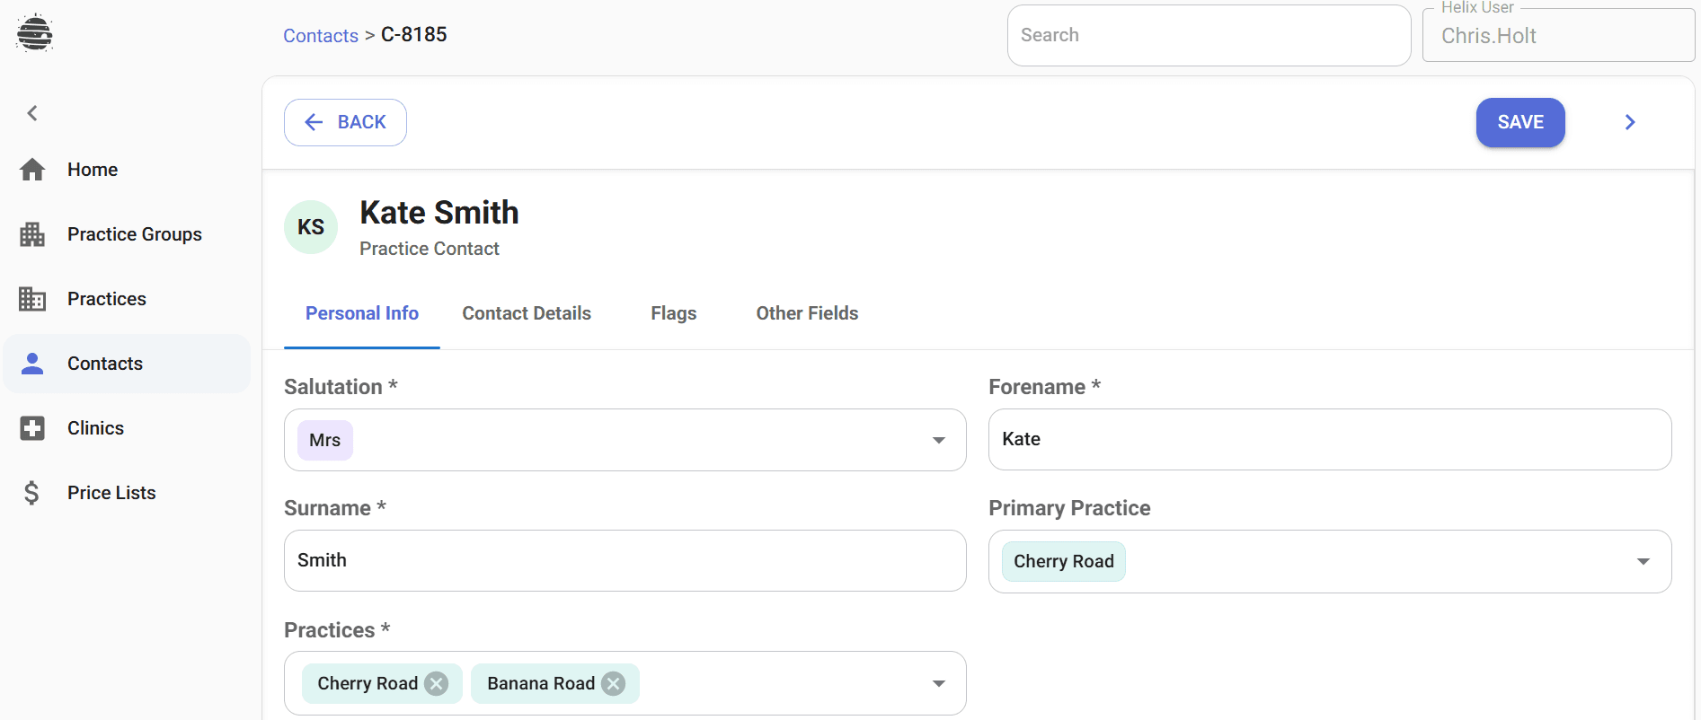Remove Cherry Road from Practices chips
Image resolution: width=1701 pixels, height=720 pixels.
tap(437, 684)
